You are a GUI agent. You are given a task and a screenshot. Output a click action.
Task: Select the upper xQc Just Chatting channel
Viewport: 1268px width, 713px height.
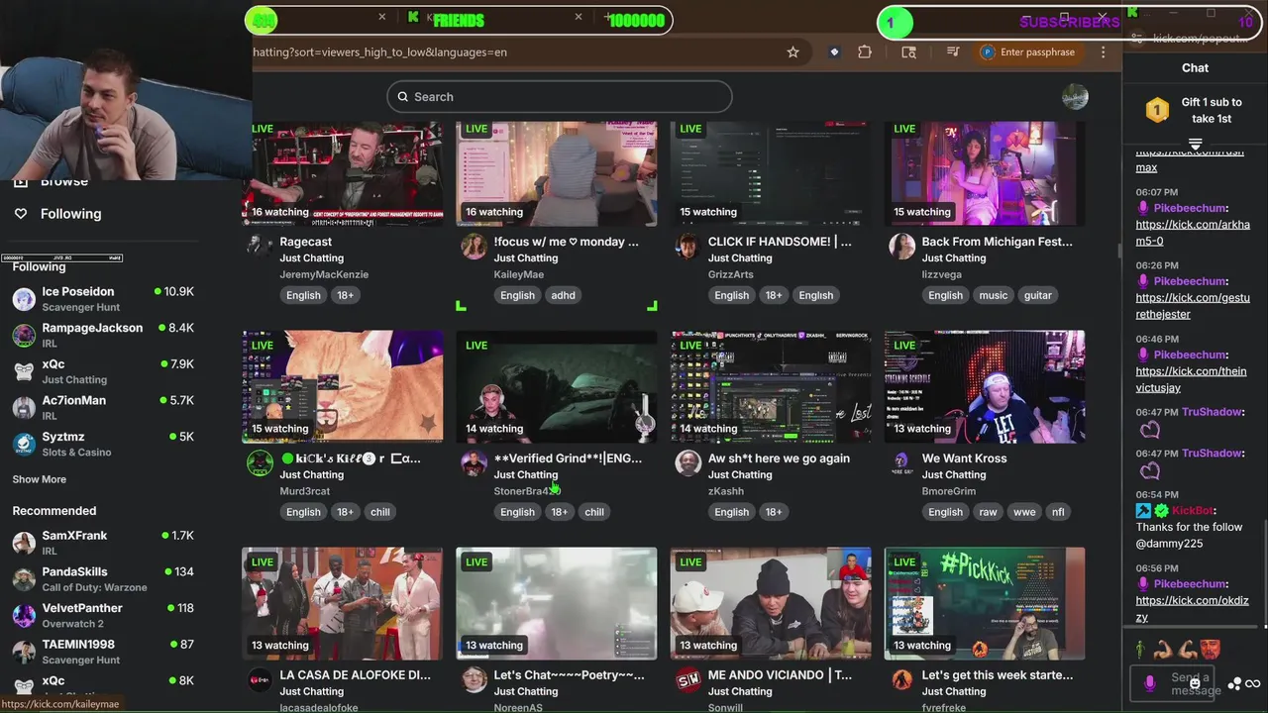coord(103,371)
